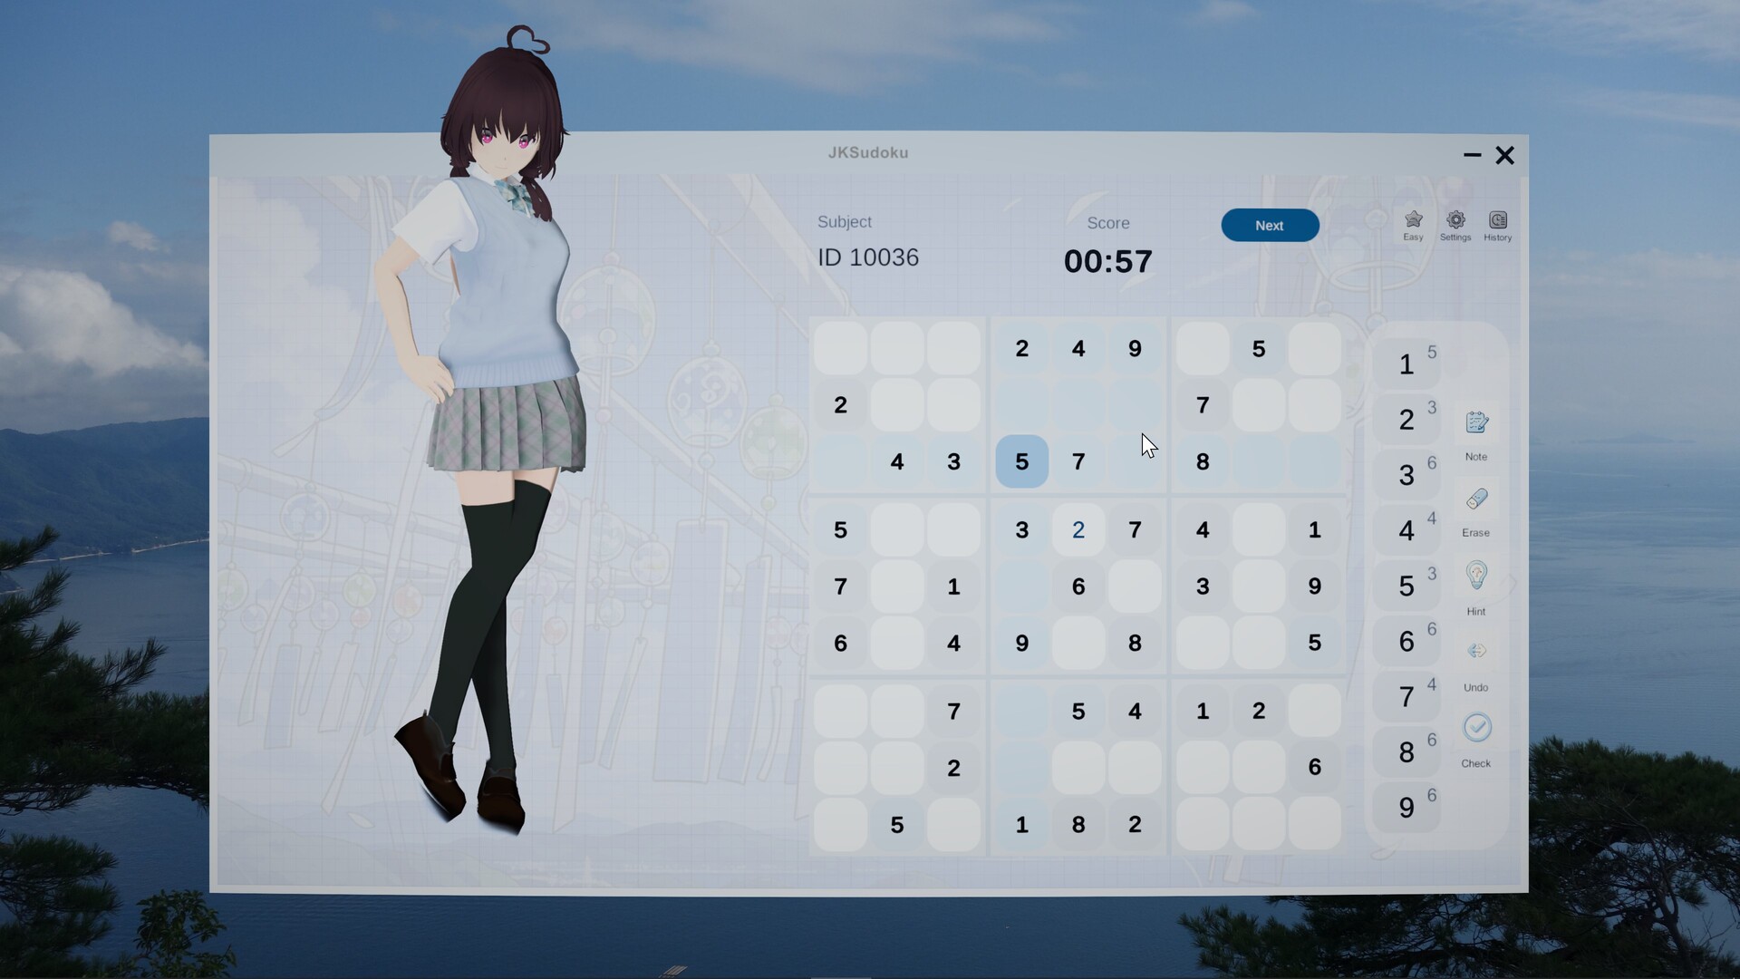Click the JKSudoku title text
This screenshot has width=1740, height=979.
pos(868,152)
